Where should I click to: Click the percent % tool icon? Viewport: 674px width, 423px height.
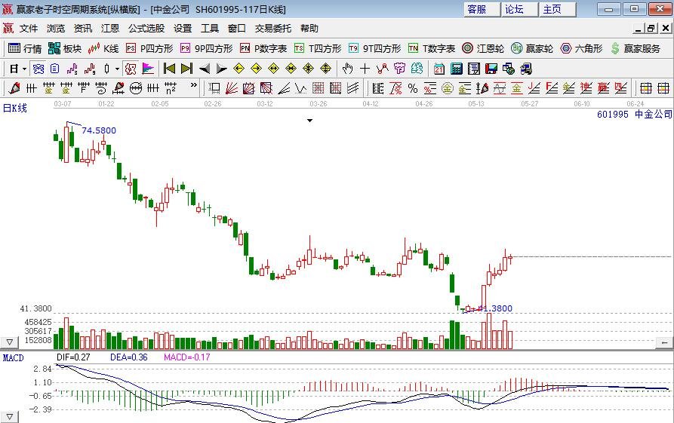[413, 88]
